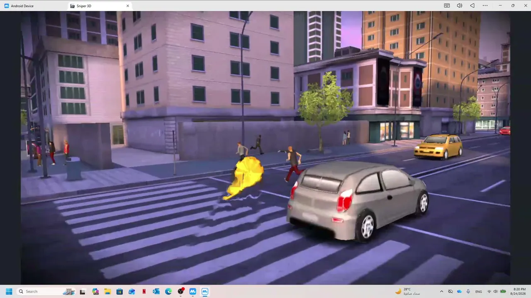Close the Sniper 3D tab
The height and width of the screenshot is (298, 531).
point(128,6)
